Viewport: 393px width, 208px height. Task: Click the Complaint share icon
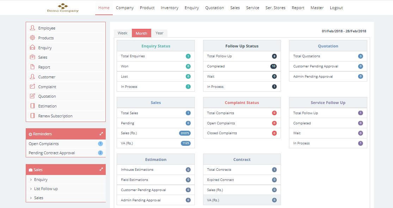(32, 86)
